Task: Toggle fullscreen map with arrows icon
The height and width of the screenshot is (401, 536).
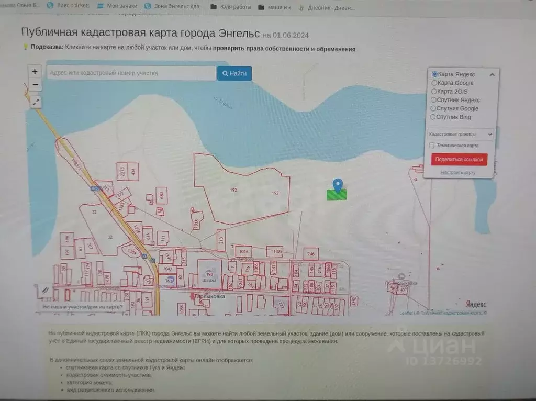Action: click(36, 102)
